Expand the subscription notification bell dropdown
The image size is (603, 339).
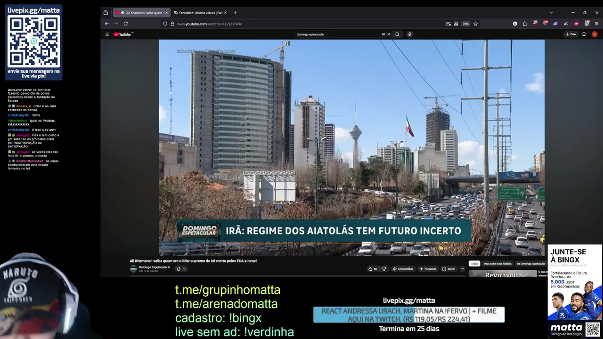point(181,269)
